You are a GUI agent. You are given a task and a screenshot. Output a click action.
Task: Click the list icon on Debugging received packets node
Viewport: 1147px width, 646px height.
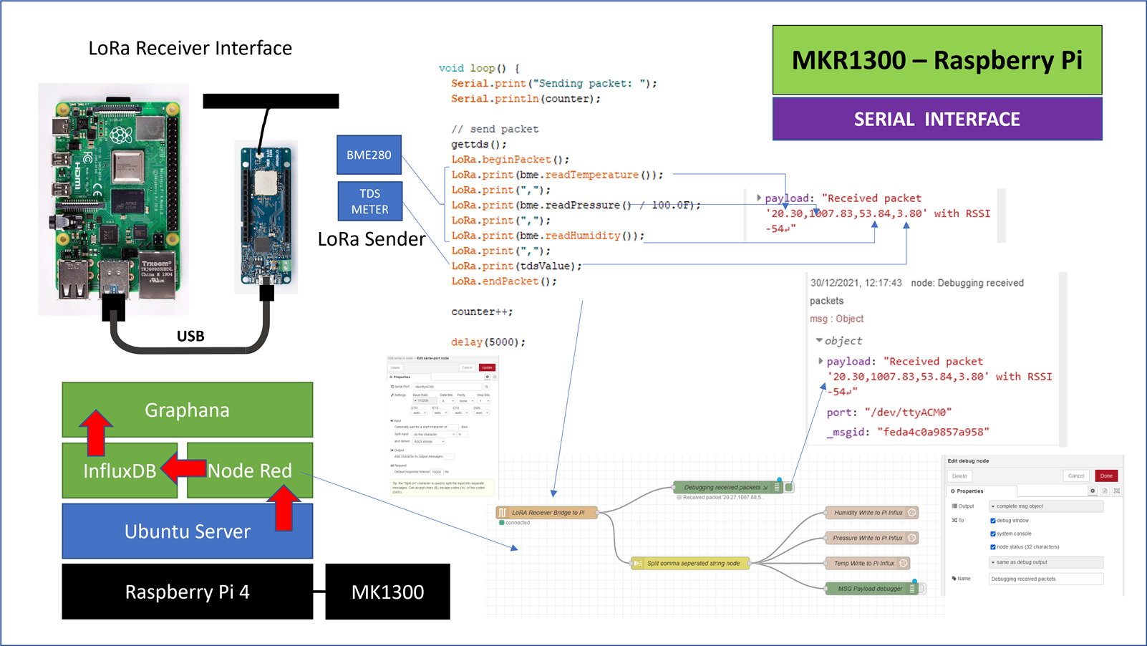tap(777, 487)
